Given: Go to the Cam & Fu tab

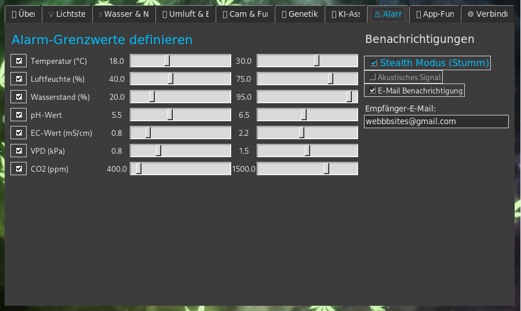Looking at the screenshot, I should click(245, 14).
